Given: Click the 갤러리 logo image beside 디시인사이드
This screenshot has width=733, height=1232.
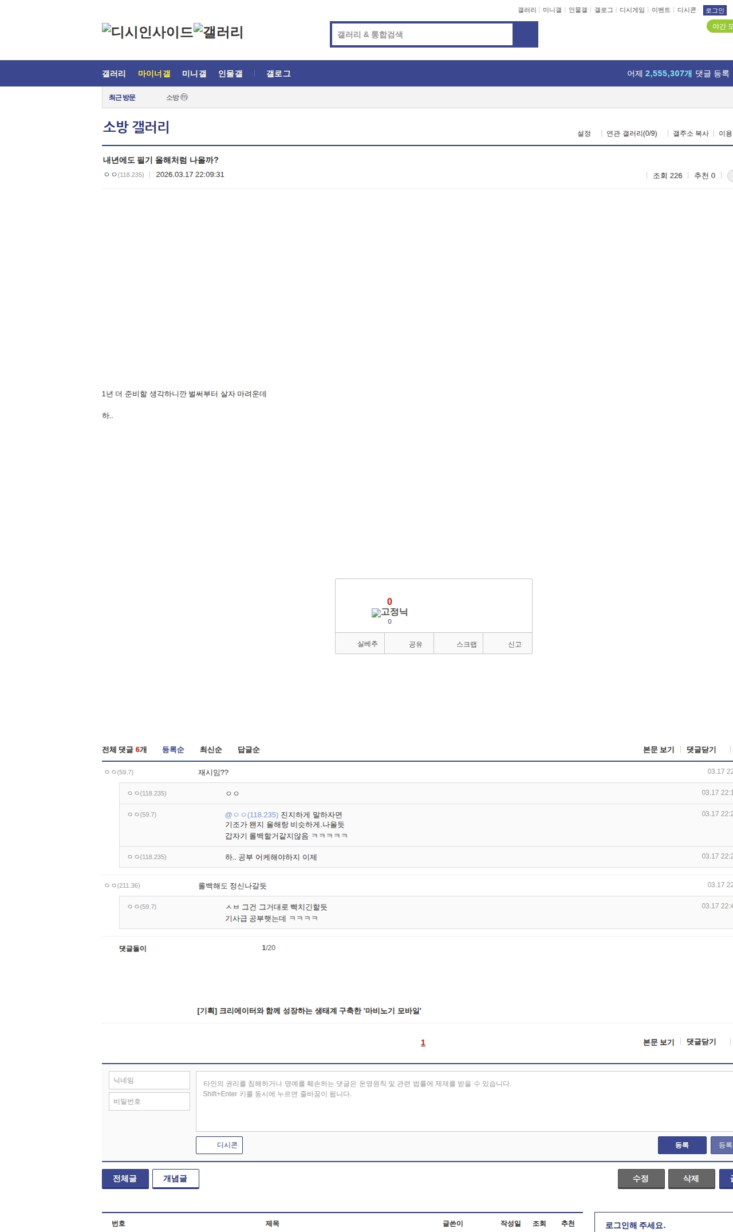Looking at the screenshot, I should [219, 32].
